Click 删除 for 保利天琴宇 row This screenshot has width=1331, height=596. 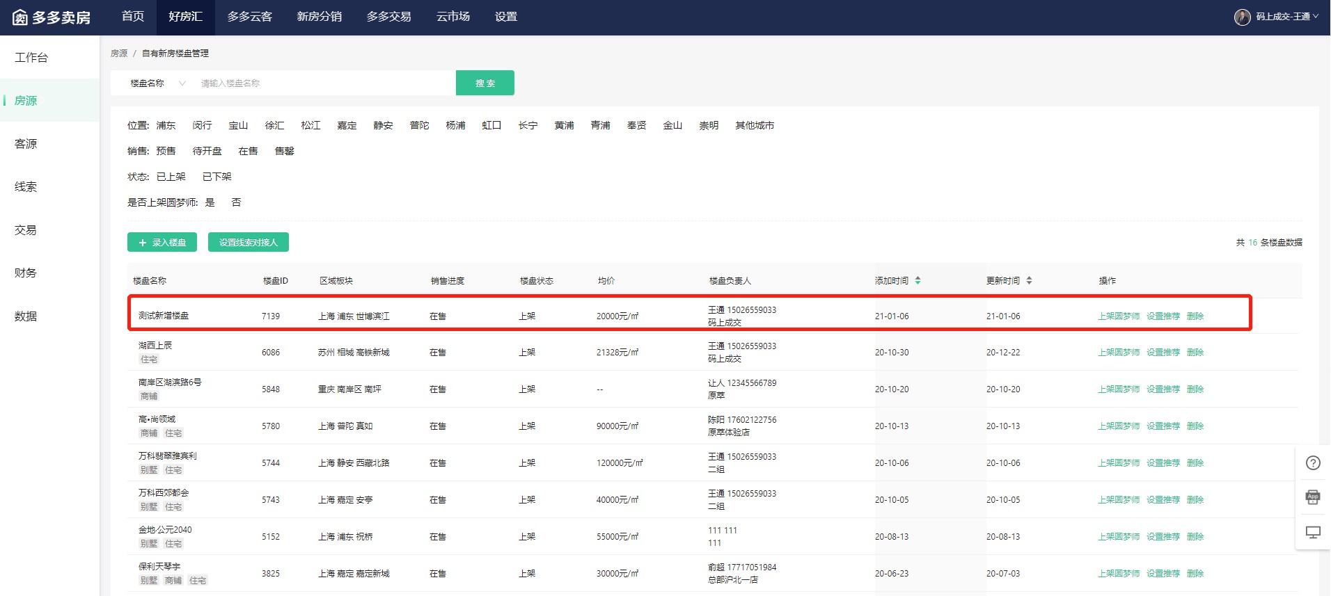point(1195,573)
